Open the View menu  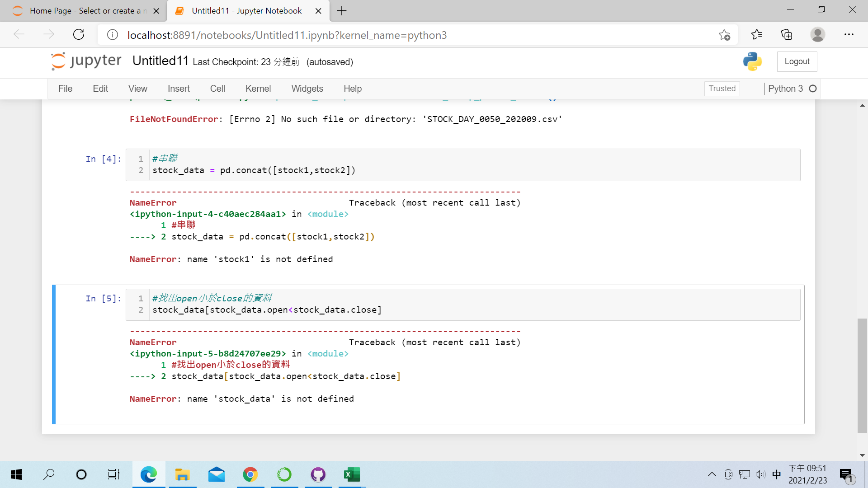(x=138, y=89)
